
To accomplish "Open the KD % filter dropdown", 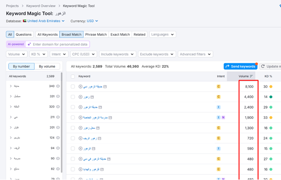I will pyautogui.click(x=39, y=54).
